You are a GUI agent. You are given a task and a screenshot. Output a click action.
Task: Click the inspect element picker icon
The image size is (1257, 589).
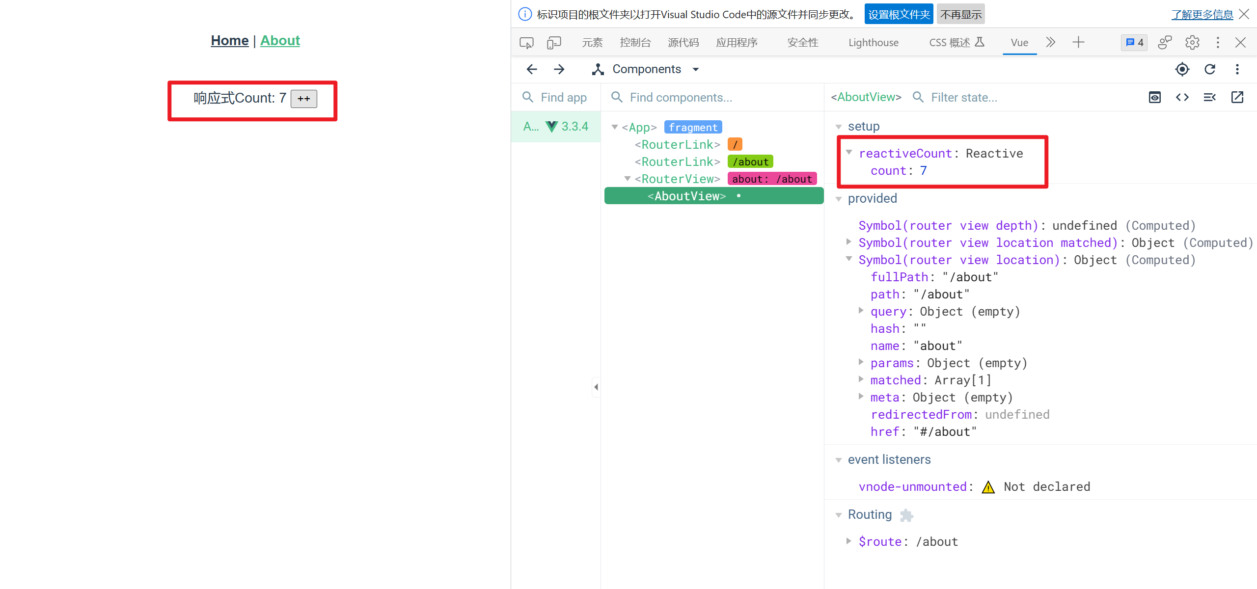click(x=526, y=43)
